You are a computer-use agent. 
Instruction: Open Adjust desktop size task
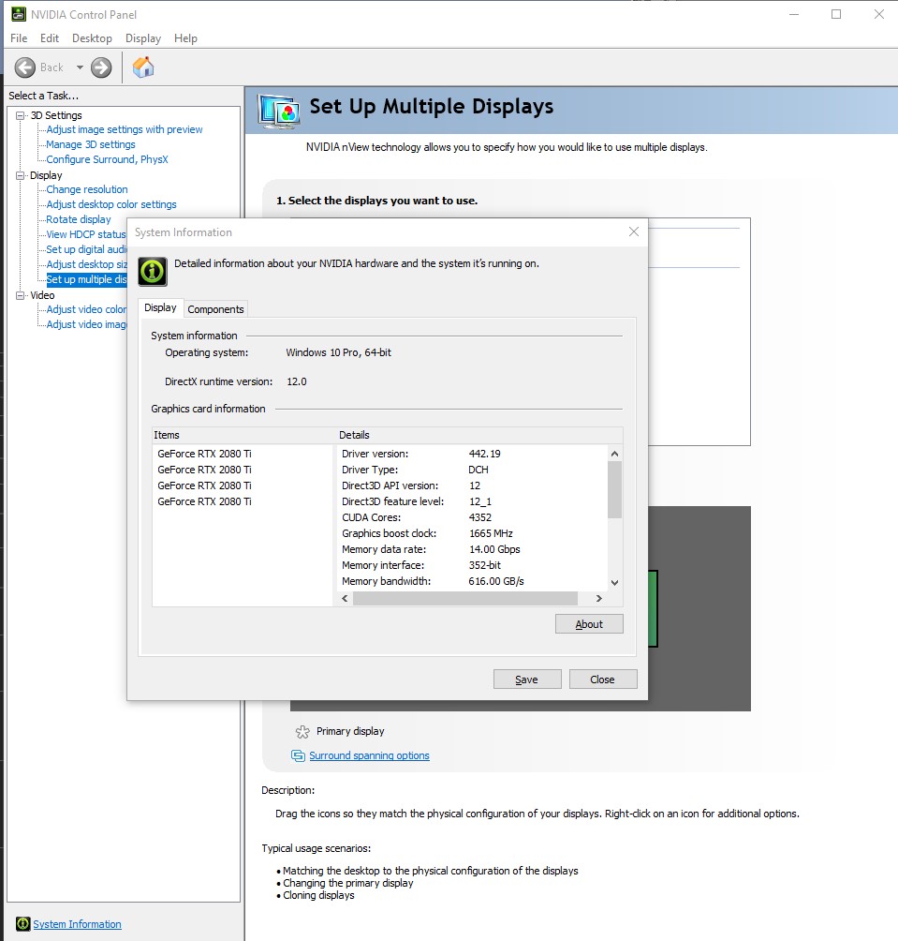(x=86, y=264)
